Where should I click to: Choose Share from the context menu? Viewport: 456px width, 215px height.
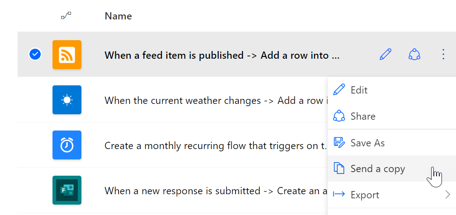coord(362,116)
